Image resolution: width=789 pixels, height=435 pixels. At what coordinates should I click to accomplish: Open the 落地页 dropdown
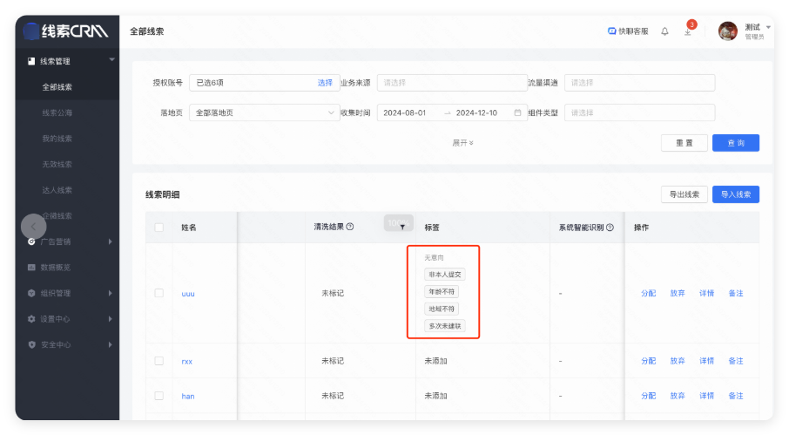point(265,112)
